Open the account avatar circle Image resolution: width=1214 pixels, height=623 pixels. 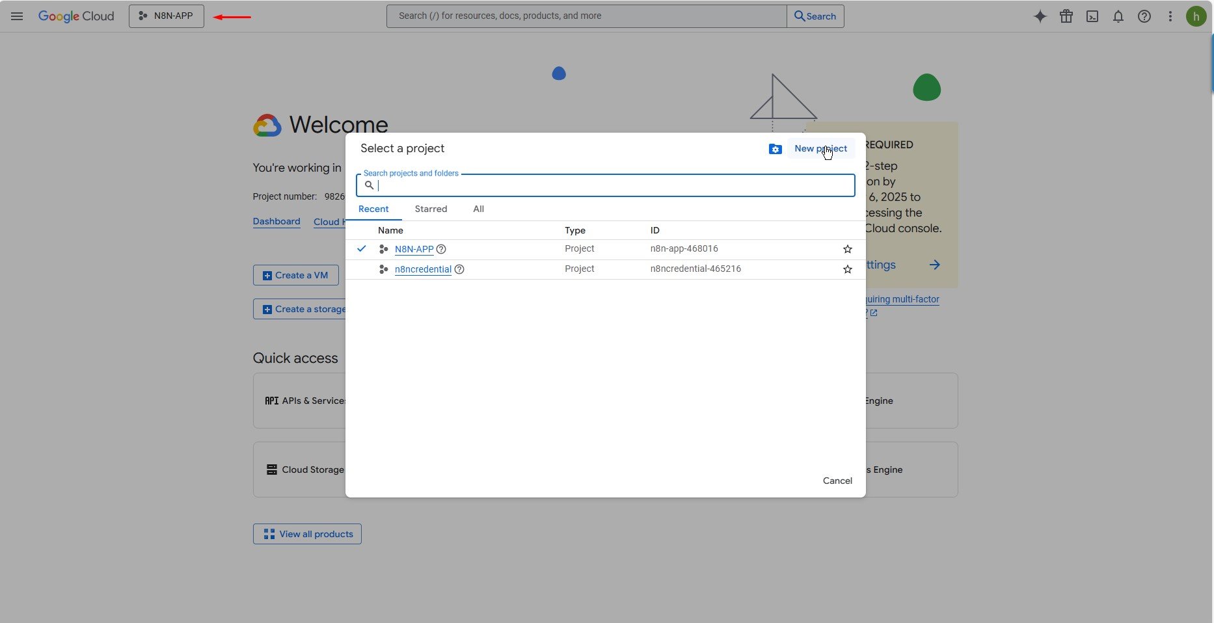(1196, 16)
